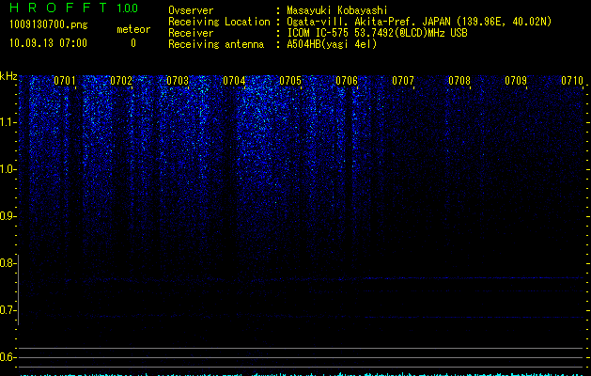The width and height of the screenshot is (591, 376).
Task: Click the 1.1 frequency axis label
Action: coord(7,122)
